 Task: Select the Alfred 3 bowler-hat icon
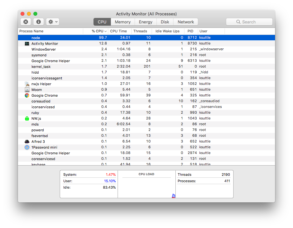(x=27, y=141)
